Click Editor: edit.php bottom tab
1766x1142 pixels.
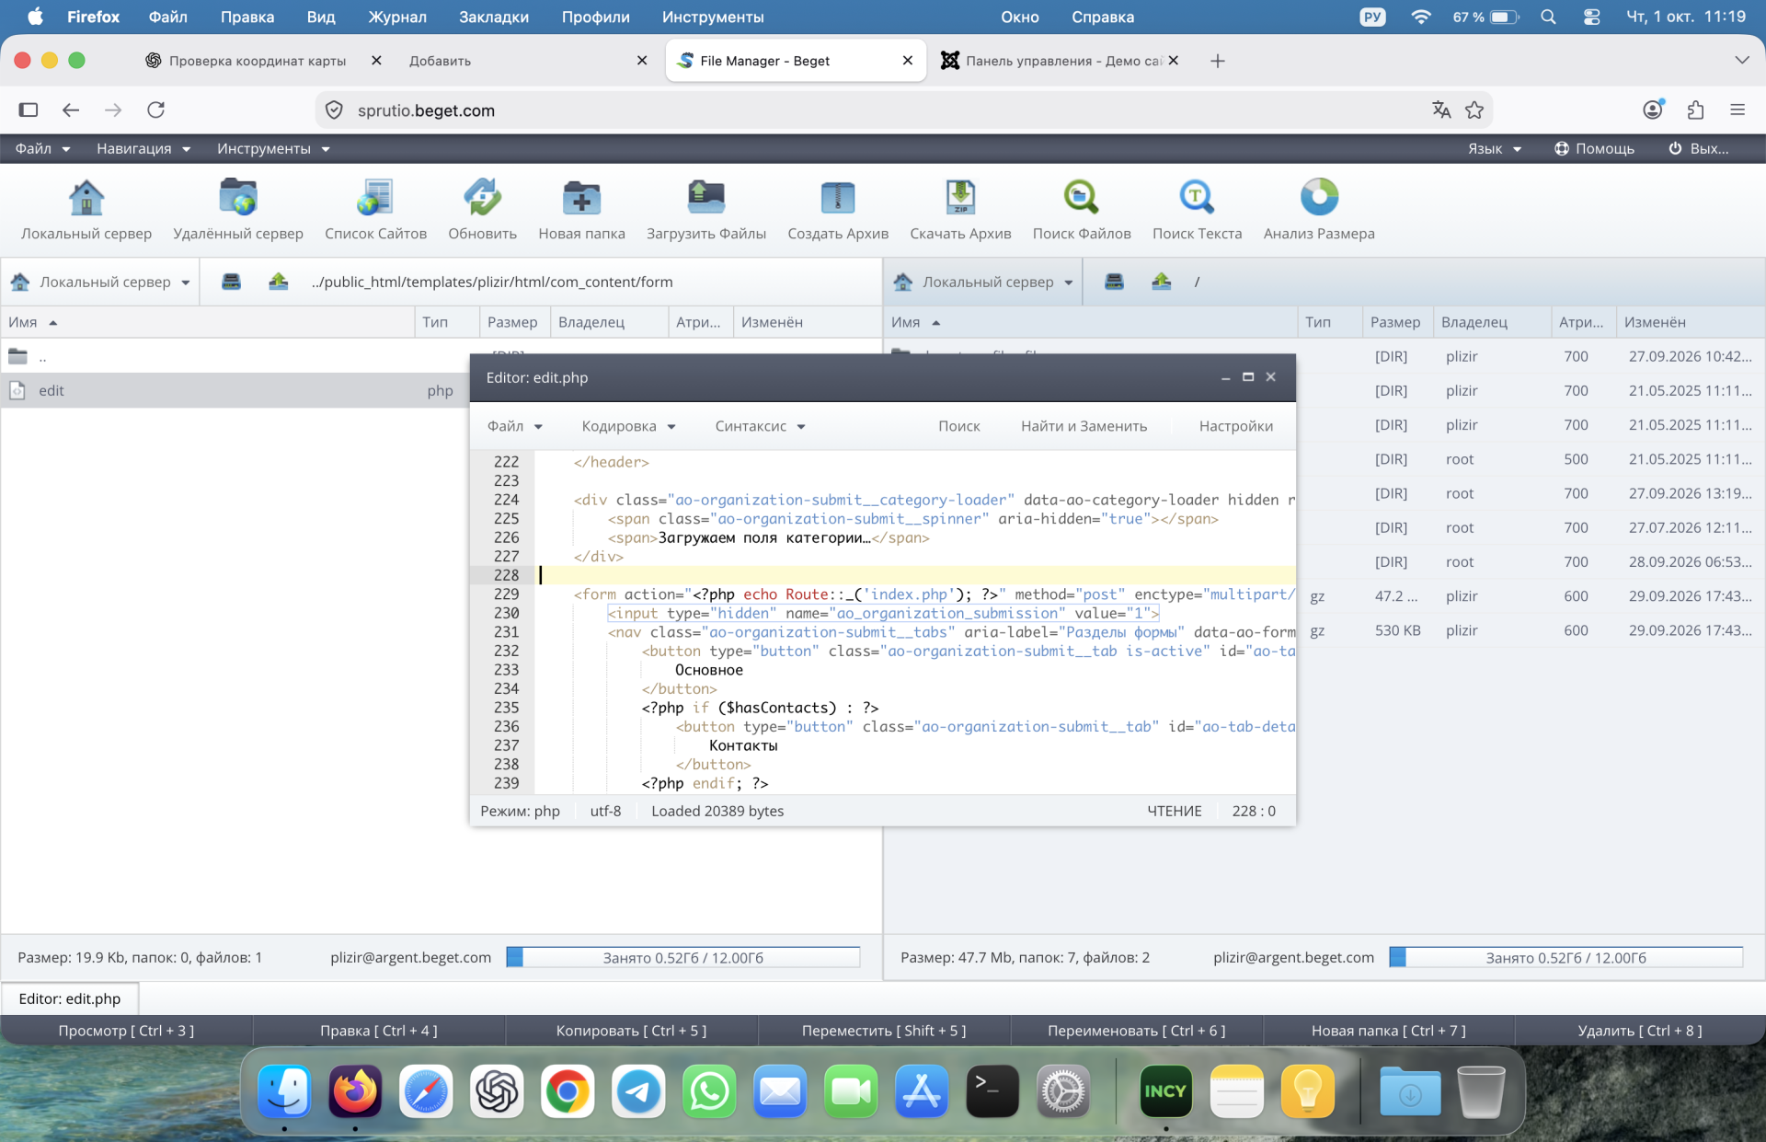[70, 998]
